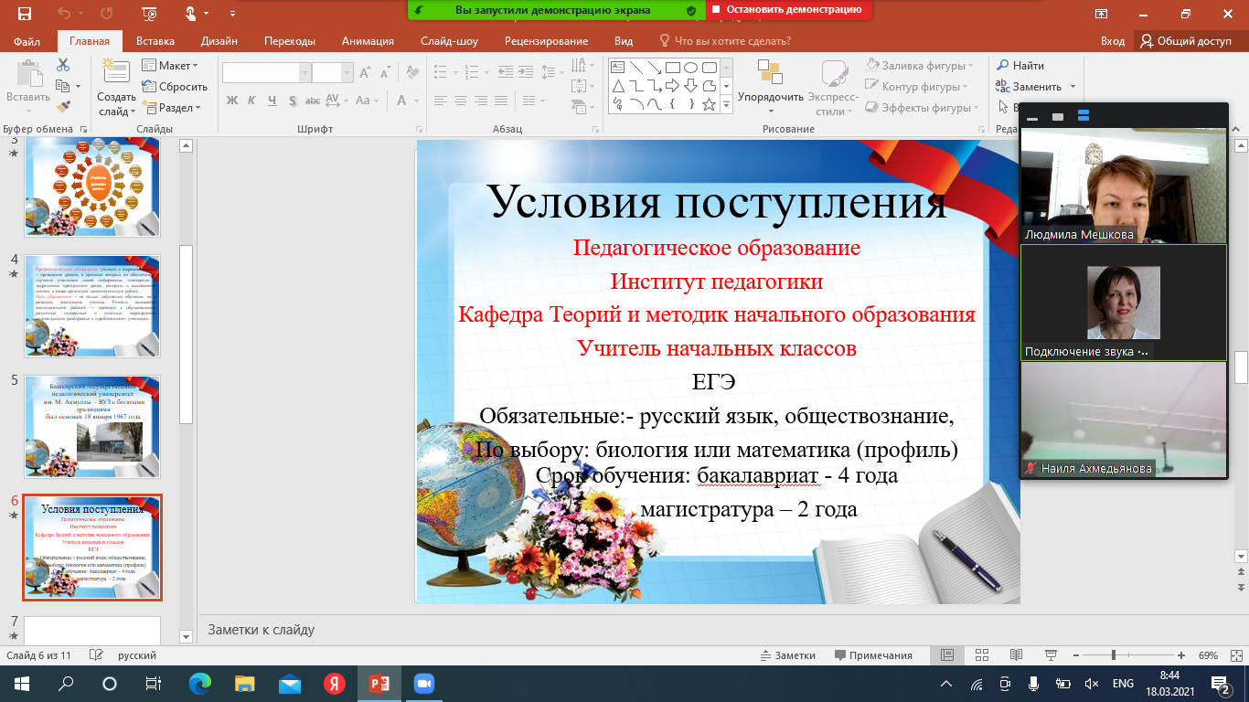Viewport: 1249px width, 702px height.
Task: Switch to slide sorter view icon
Action: pos(980,655)
